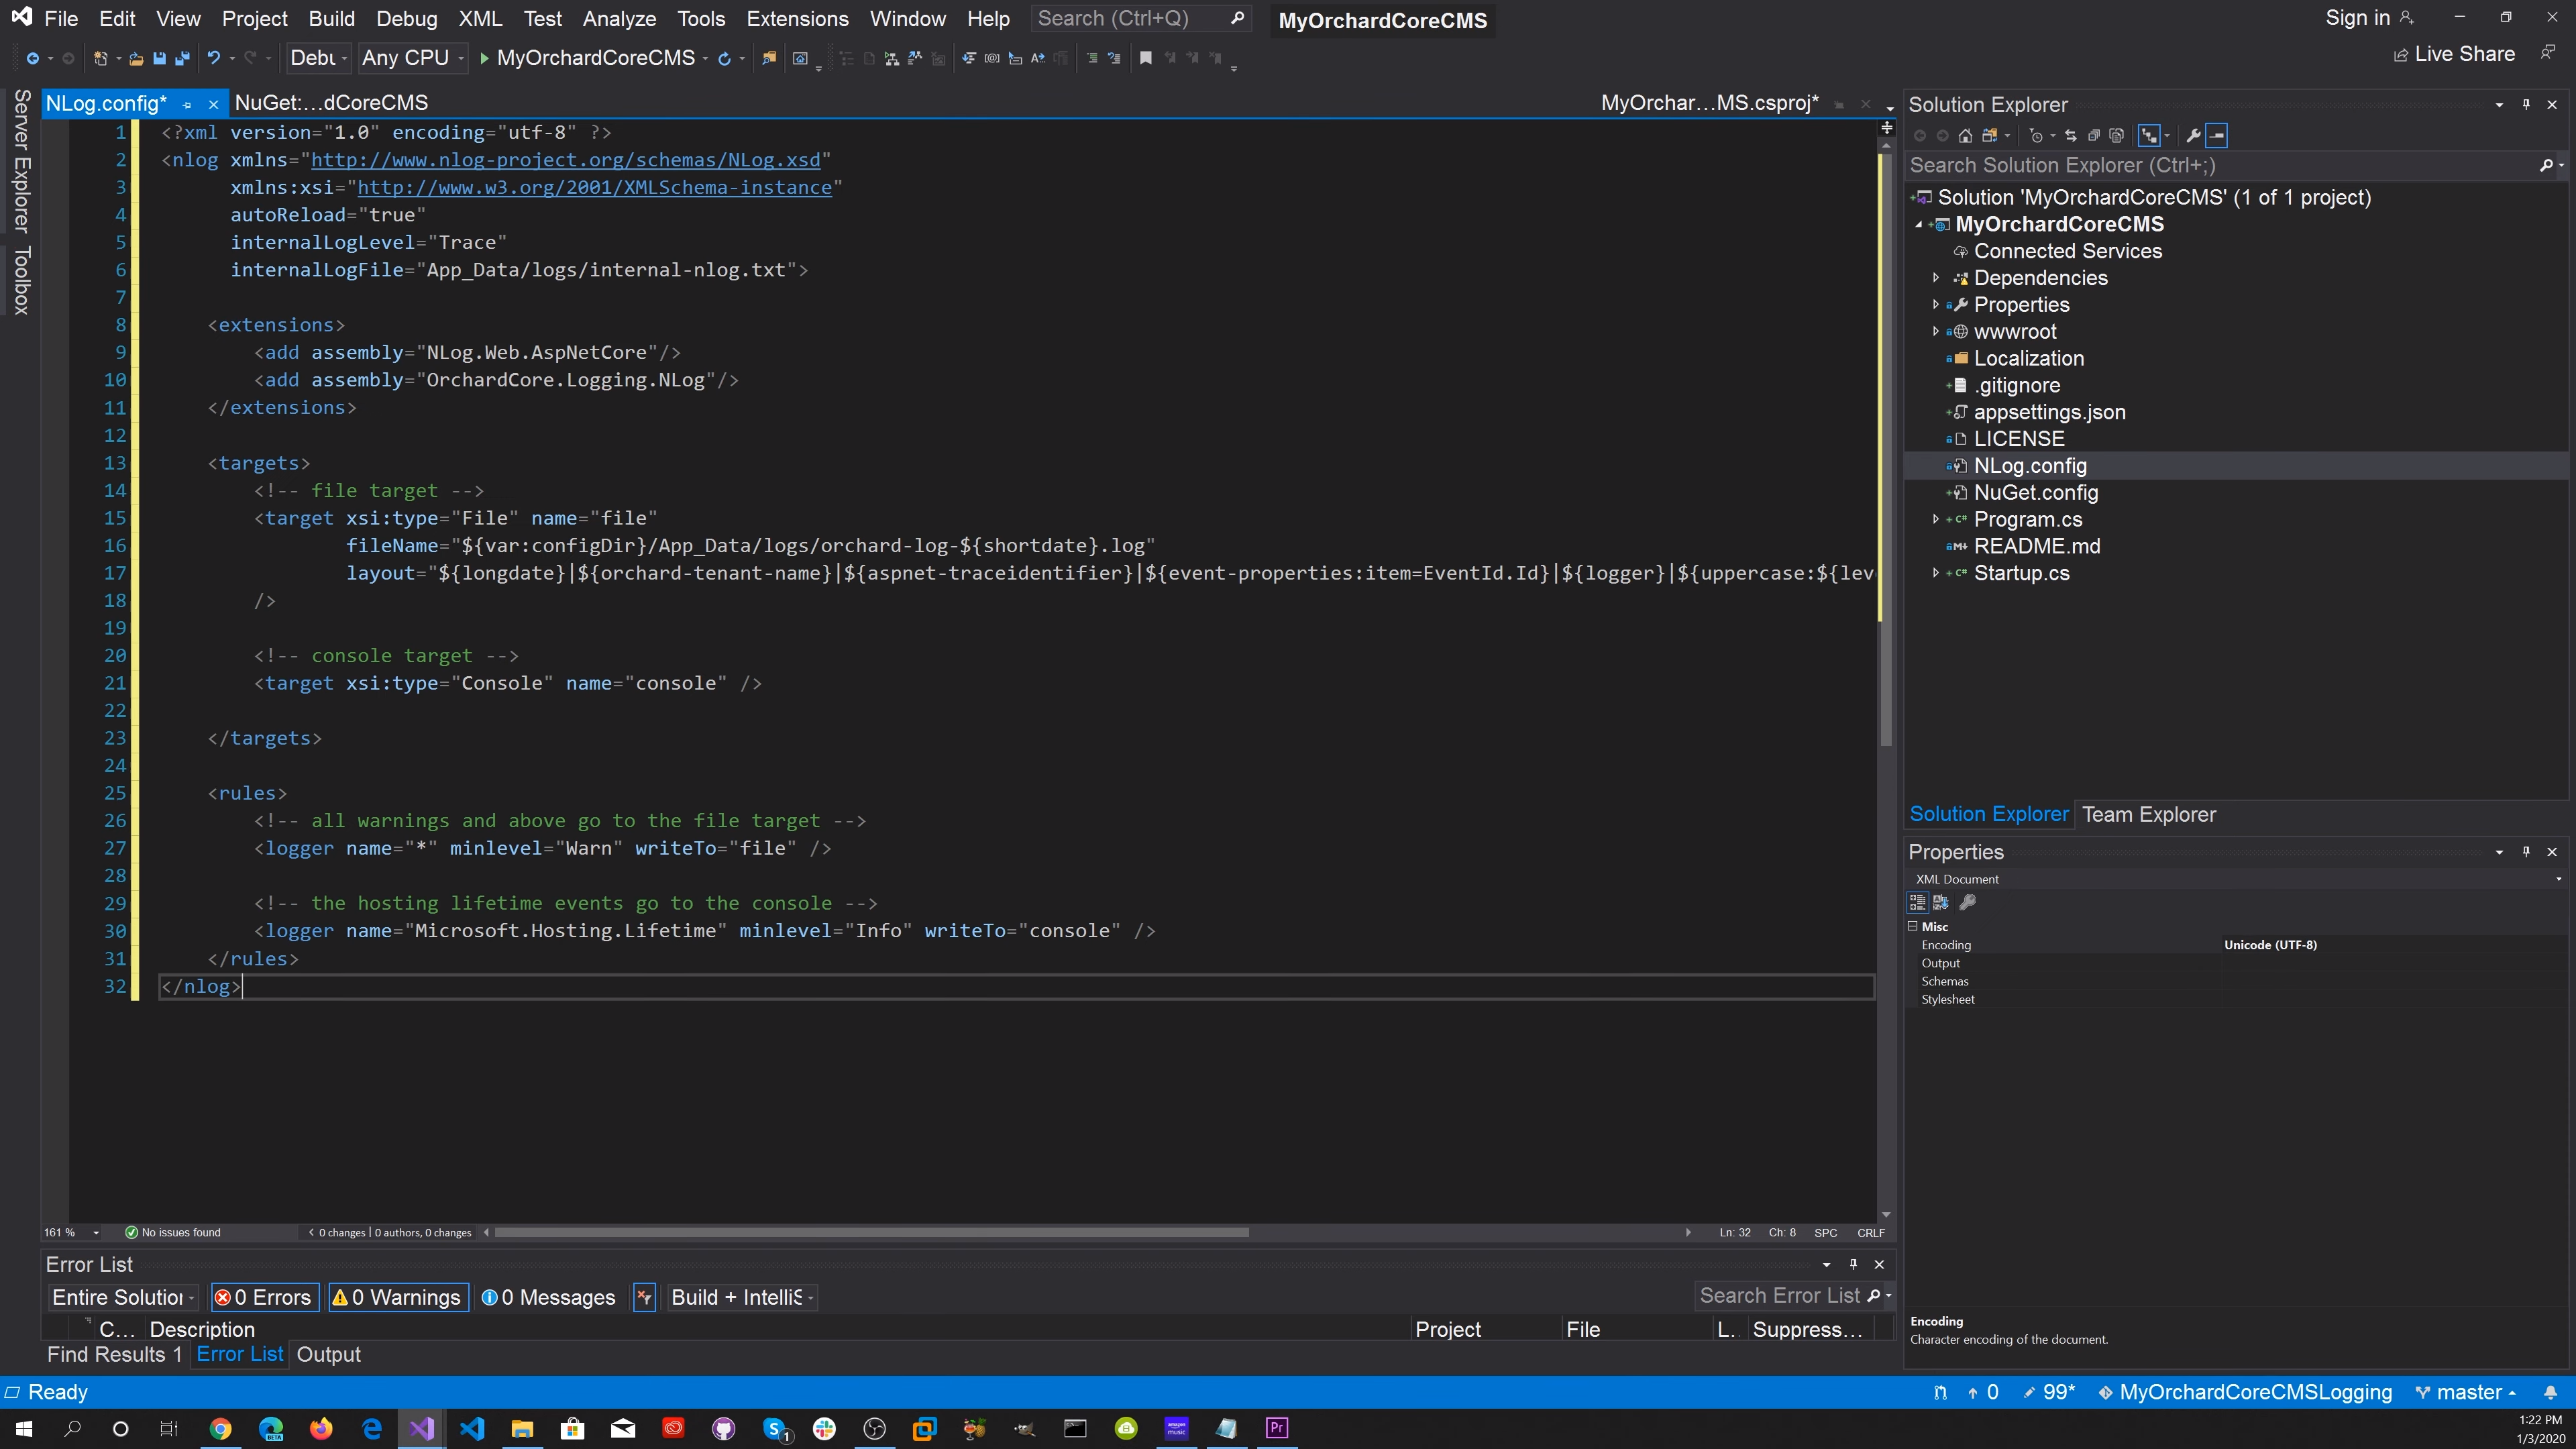This screenshot has height=1449, width=2576.
Task: Click the Undo arrow icon
Action: [x=213, y=59]
